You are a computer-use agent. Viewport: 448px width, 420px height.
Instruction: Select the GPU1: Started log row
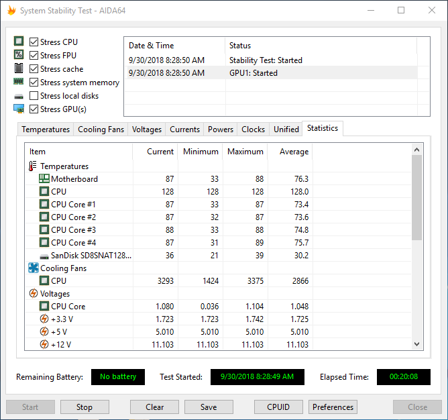268,73
